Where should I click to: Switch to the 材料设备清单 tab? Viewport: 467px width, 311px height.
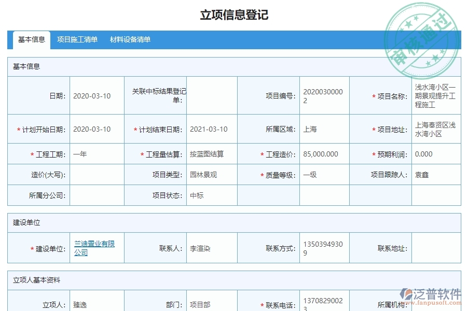[x=129, y=39]
